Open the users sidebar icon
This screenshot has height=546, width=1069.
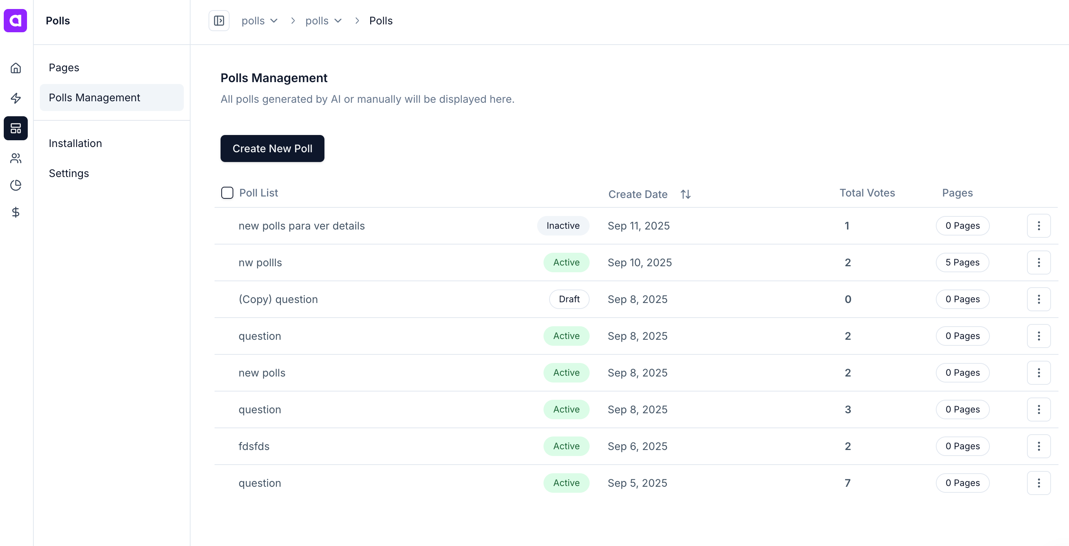[16, 158]
